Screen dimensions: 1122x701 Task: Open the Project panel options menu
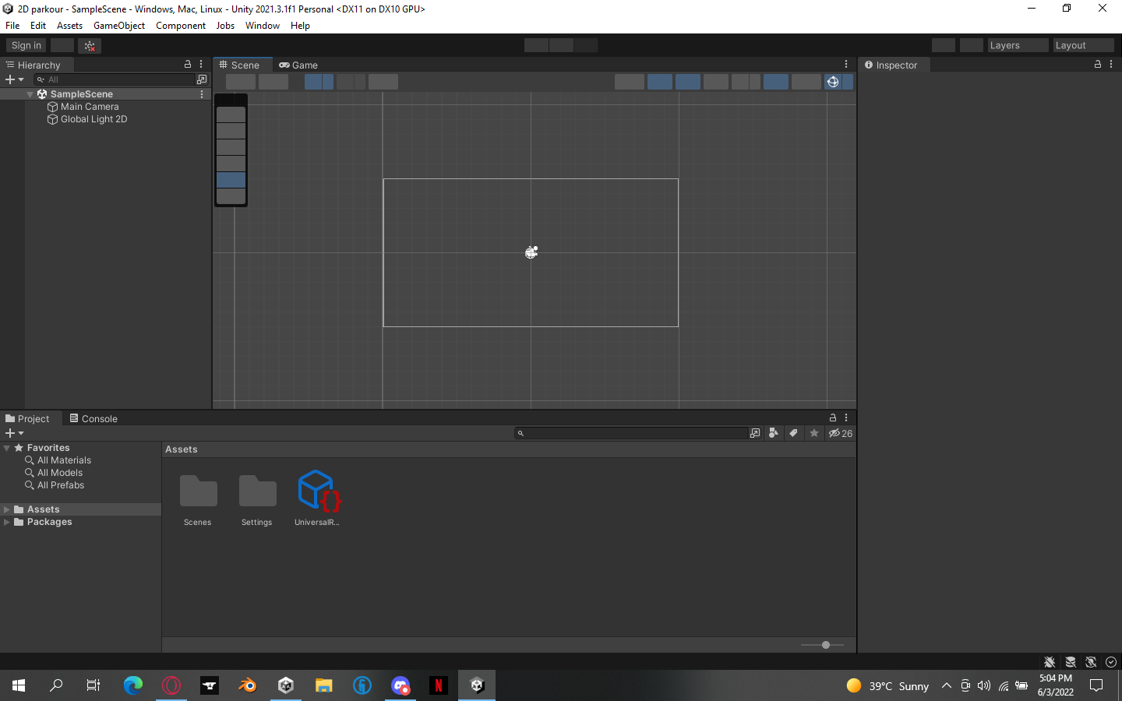point(846,418)
